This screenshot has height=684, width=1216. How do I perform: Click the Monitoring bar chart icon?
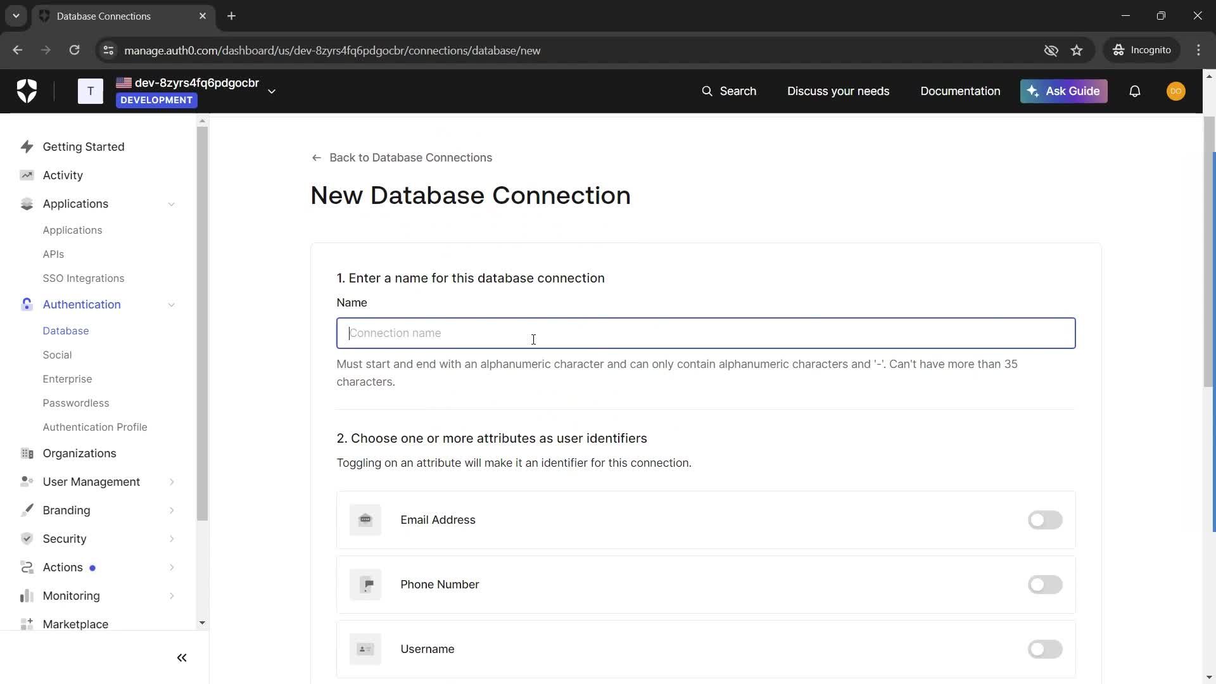[x=27, y=596]
